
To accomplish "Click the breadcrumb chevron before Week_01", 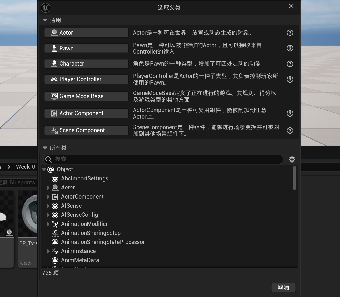I will (9, 167).
